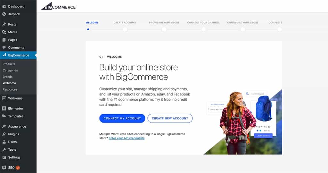Click Create New Account button

click(170, 118)
